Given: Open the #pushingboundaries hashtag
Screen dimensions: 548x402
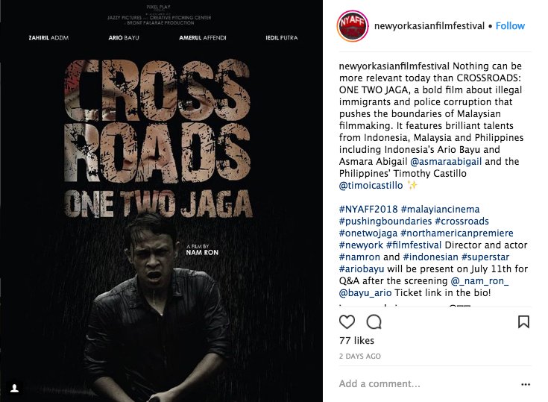Looking at the screenshot, I should 385,221.
